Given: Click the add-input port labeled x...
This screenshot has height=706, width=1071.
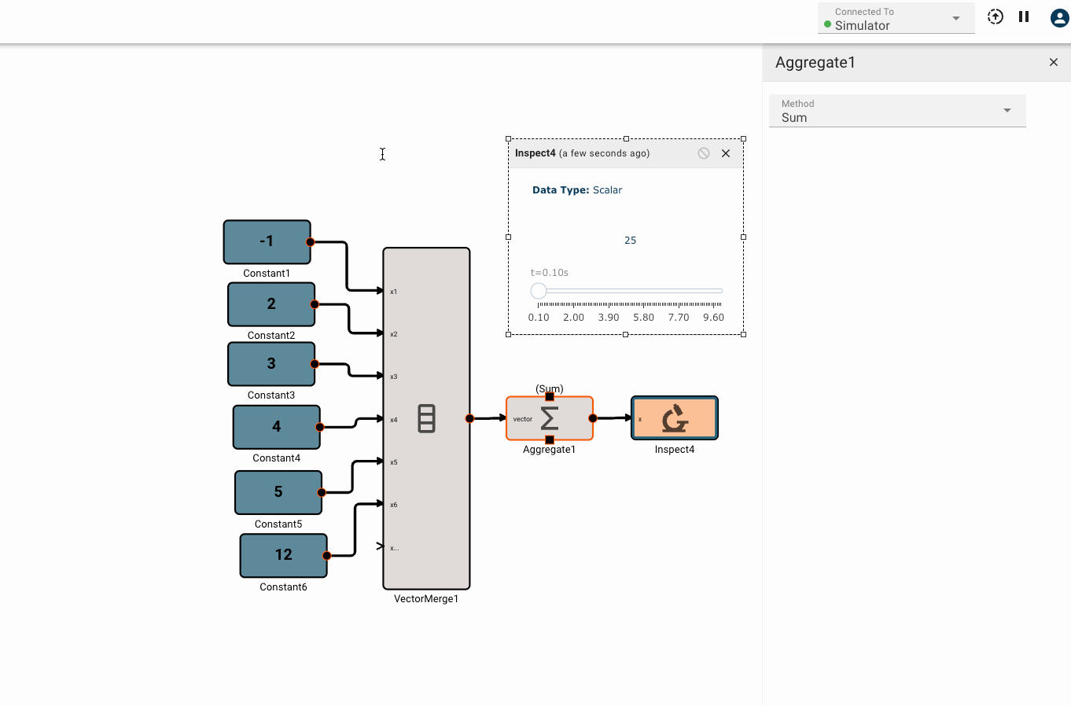Looking at the screenshot, I should point(394,548).
